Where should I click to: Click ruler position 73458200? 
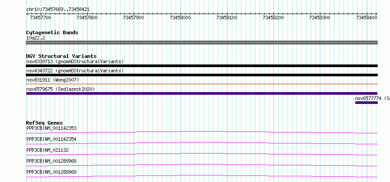[x=273, y=18]
